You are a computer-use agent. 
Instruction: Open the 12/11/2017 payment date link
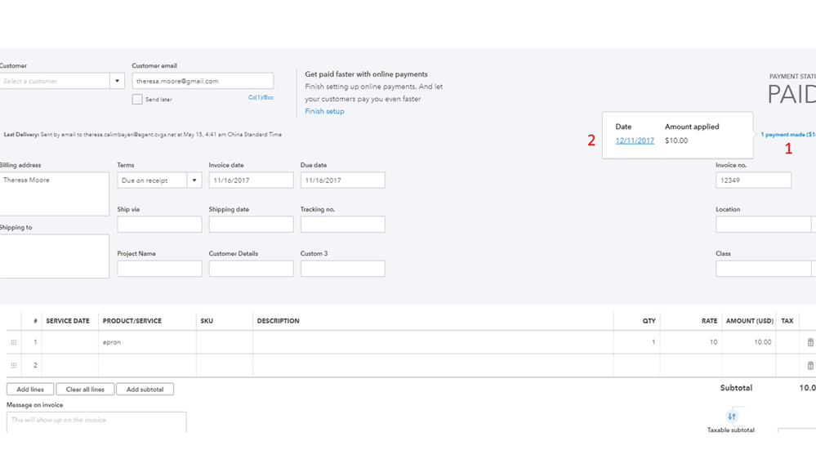coord(635,140)
